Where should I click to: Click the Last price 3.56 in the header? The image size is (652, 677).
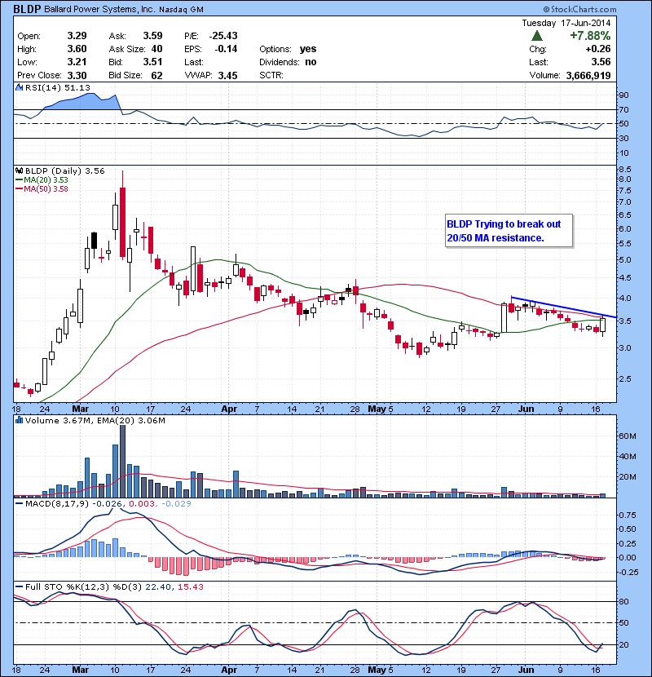(x=601, y=62)
